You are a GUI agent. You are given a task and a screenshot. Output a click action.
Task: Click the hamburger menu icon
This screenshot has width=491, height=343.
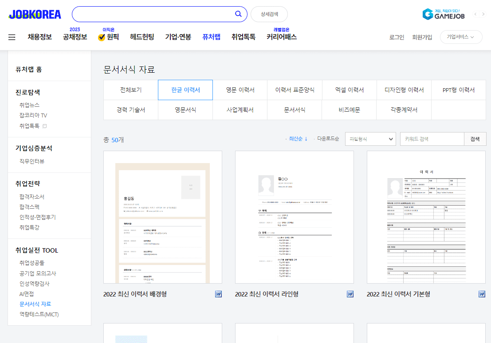[x=12, y=37]
